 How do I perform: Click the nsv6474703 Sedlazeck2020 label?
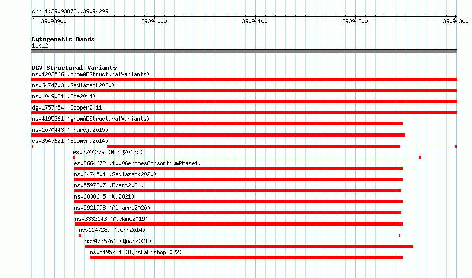(x=73, y=85)
